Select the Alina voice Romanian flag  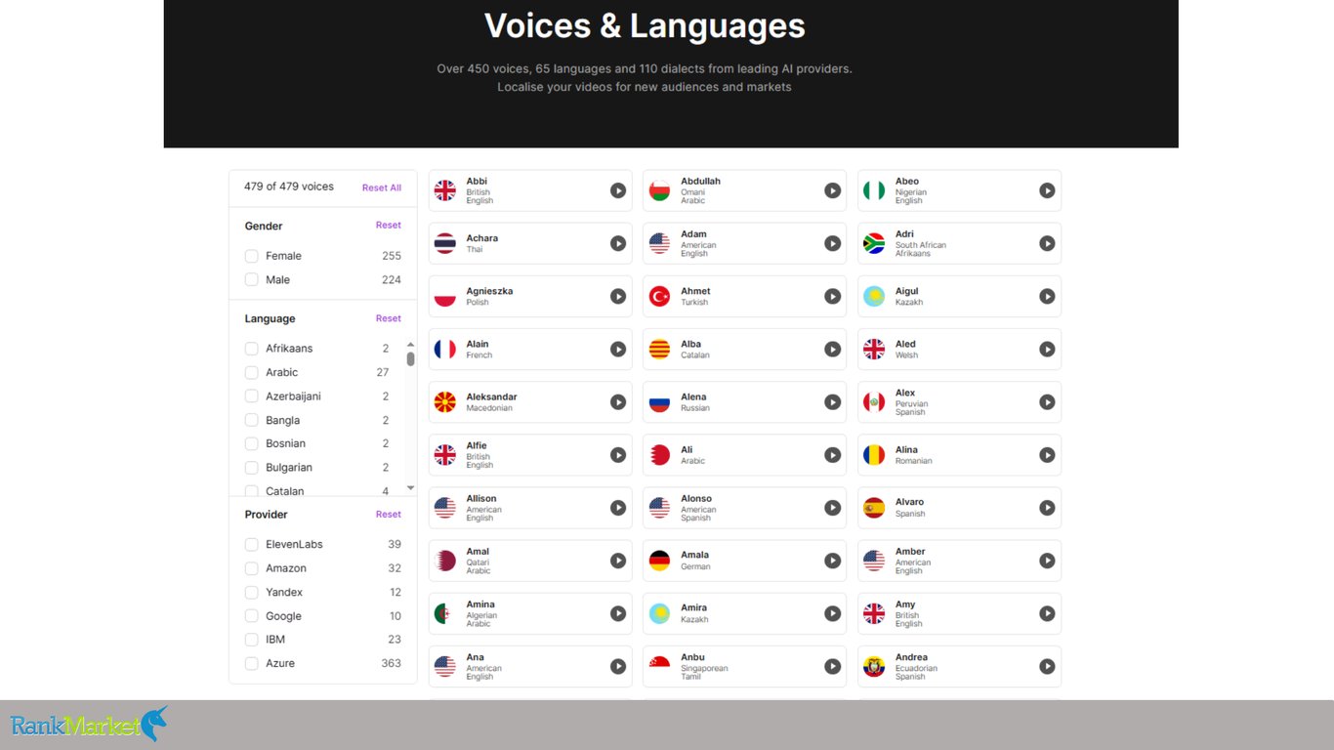click(874, 455)
